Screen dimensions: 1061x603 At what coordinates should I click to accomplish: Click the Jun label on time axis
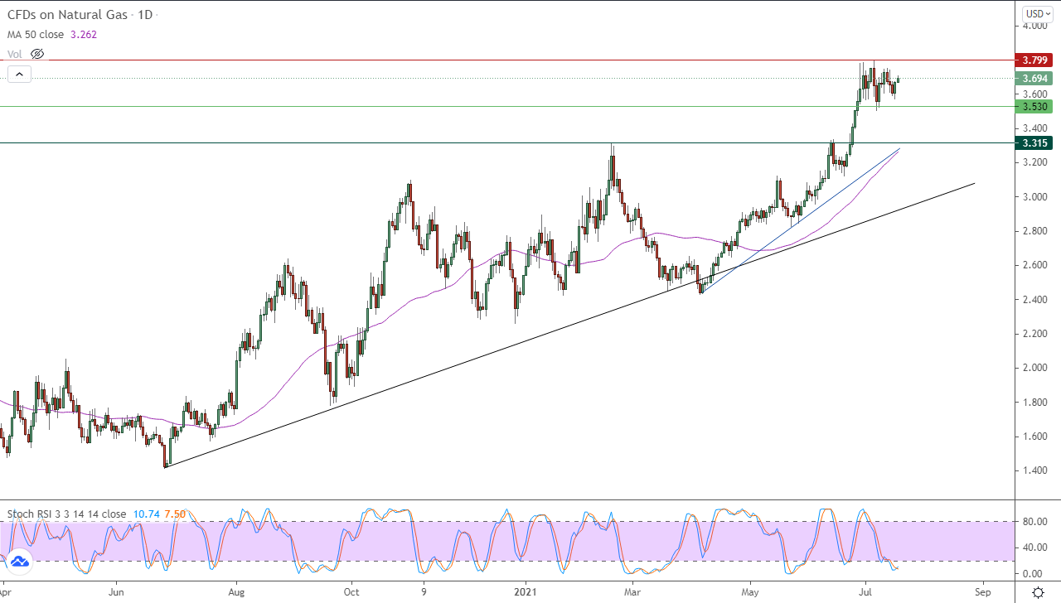tap(116, 592)
